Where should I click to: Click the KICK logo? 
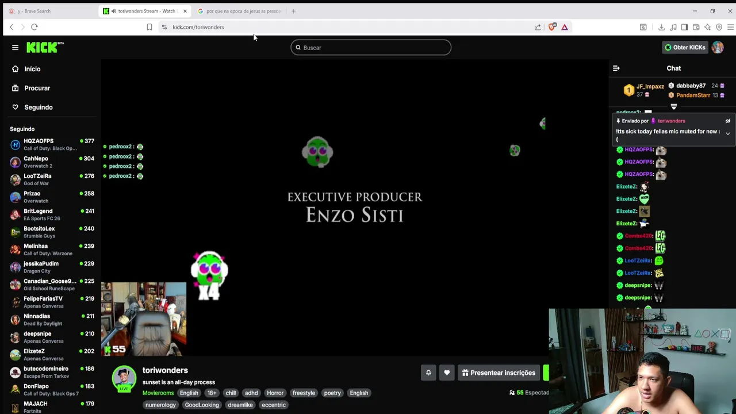45,47
